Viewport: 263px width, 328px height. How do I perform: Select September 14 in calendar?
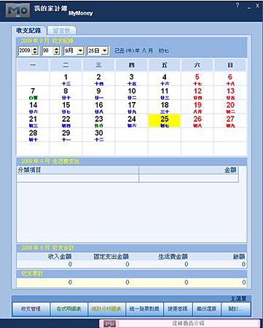click(33, 107)
